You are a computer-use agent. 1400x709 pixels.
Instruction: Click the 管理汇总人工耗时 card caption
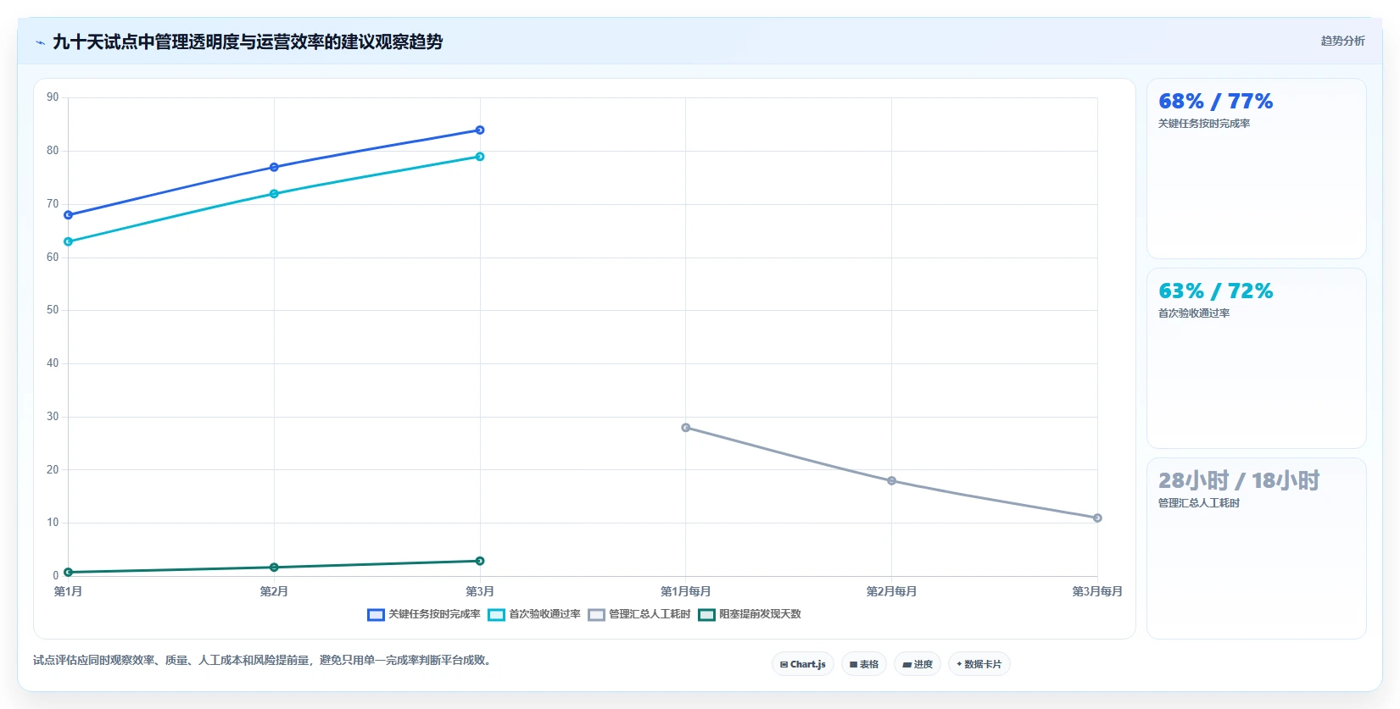(1199, 503)
